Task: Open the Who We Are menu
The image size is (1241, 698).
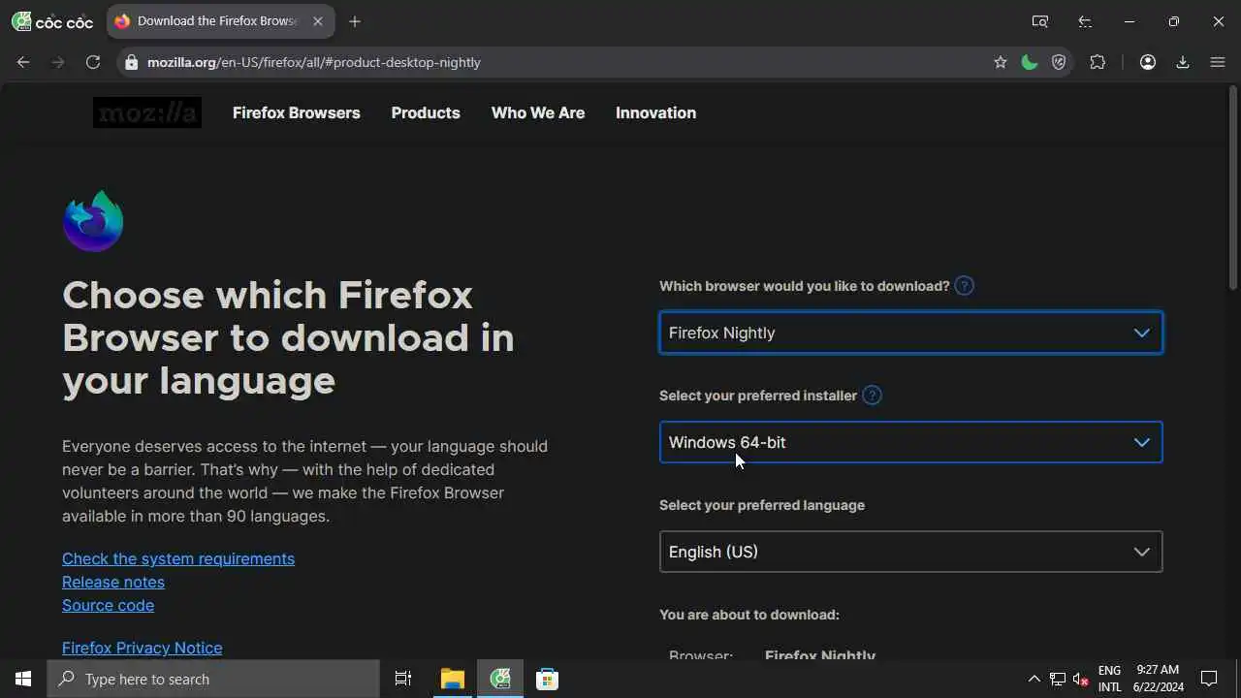Action: 538,112
